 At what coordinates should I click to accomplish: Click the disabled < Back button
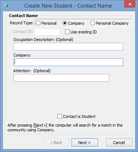(56, 143)
